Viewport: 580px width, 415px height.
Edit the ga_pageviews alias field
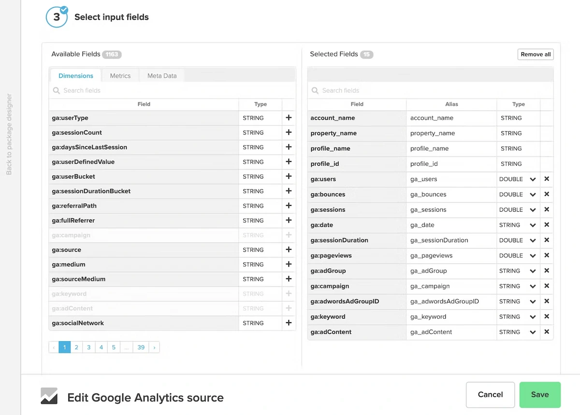[x=451, y=256]
